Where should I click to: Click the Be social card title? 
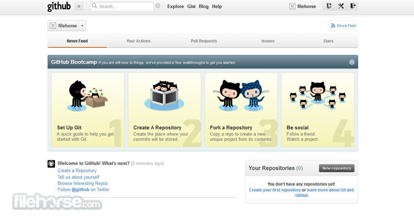point(298,128)
